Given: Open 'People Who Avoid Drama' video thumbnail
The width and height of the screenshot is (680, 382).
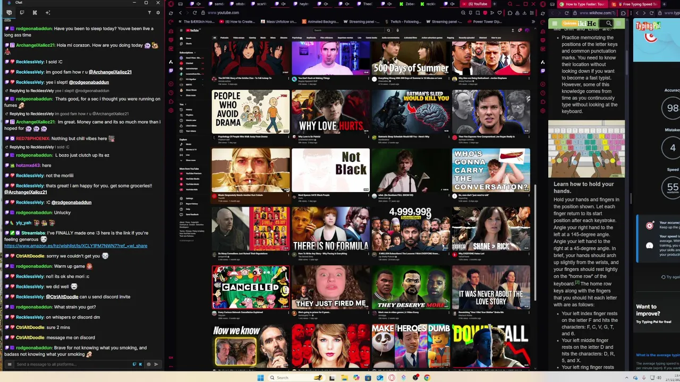Looking at the screenshot, I should point(250,111).
